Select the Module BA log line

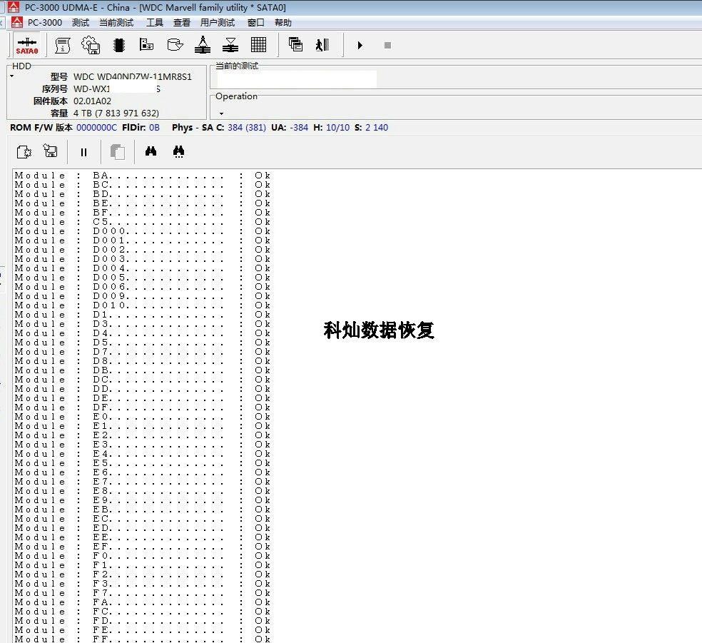(143, 176)
